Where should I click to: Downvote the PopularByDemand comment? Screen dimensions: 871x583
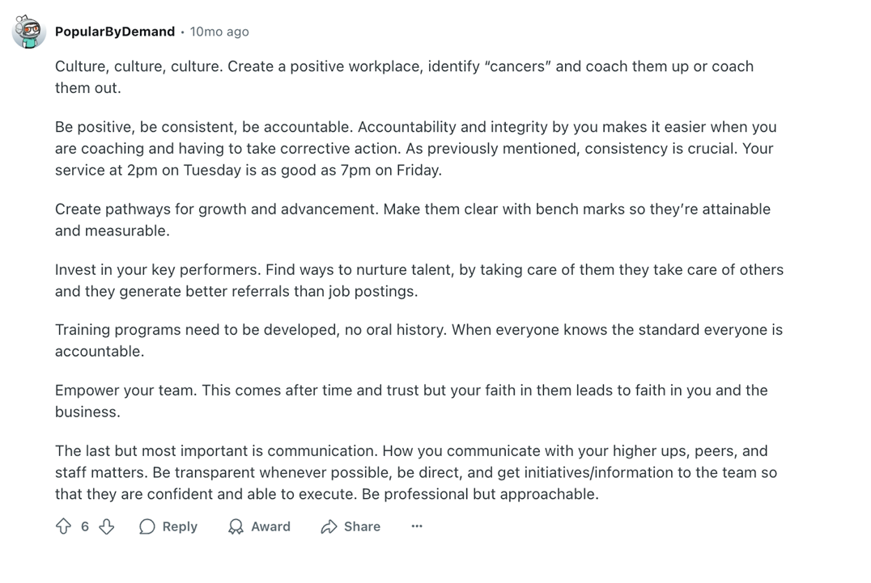[107, 526]
